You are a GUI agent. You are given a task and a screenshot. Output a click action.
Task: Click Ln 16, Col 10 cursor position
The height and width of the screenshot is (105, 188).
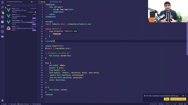click(x=153, y=104)
